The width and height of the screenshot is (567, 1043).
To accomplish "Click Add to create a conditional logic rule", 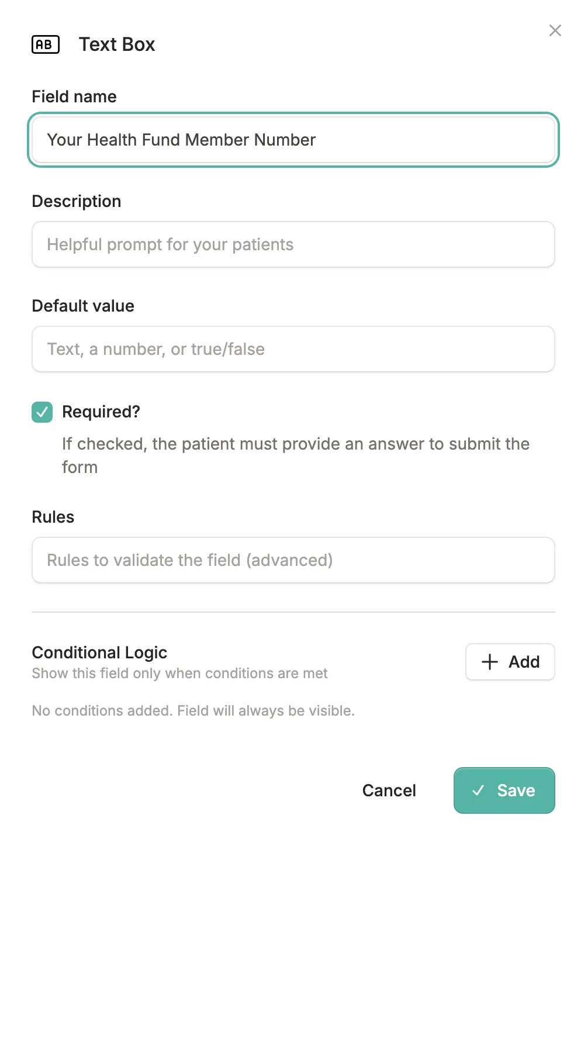I will tap(510, 662).
